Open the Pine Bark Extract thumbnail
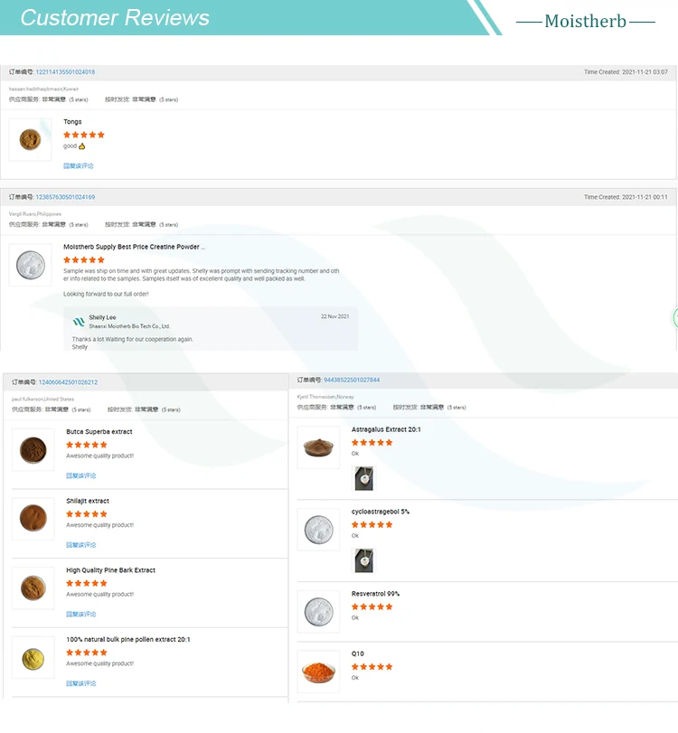This screenshot has width=678, height=733. (x=33, y=588)
